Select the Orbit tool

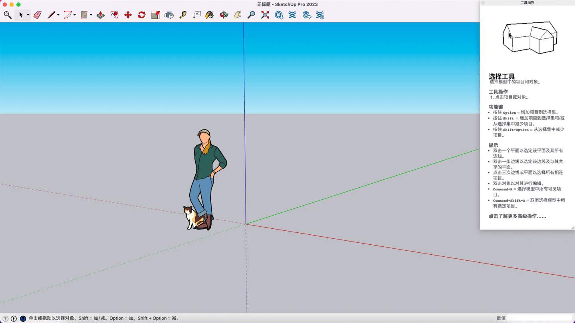click(x=224, y=15)
